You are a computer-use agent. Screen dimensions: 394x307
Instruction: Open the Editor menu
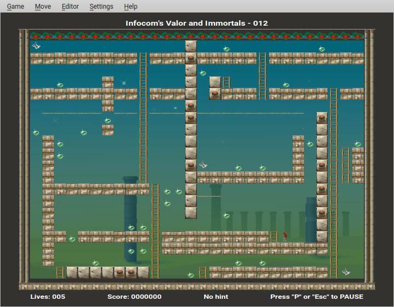70,7
